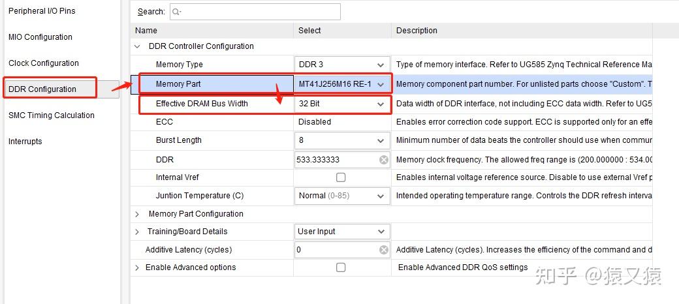
Task: Clear the Additive Latency value
Action: click(384, 250)
